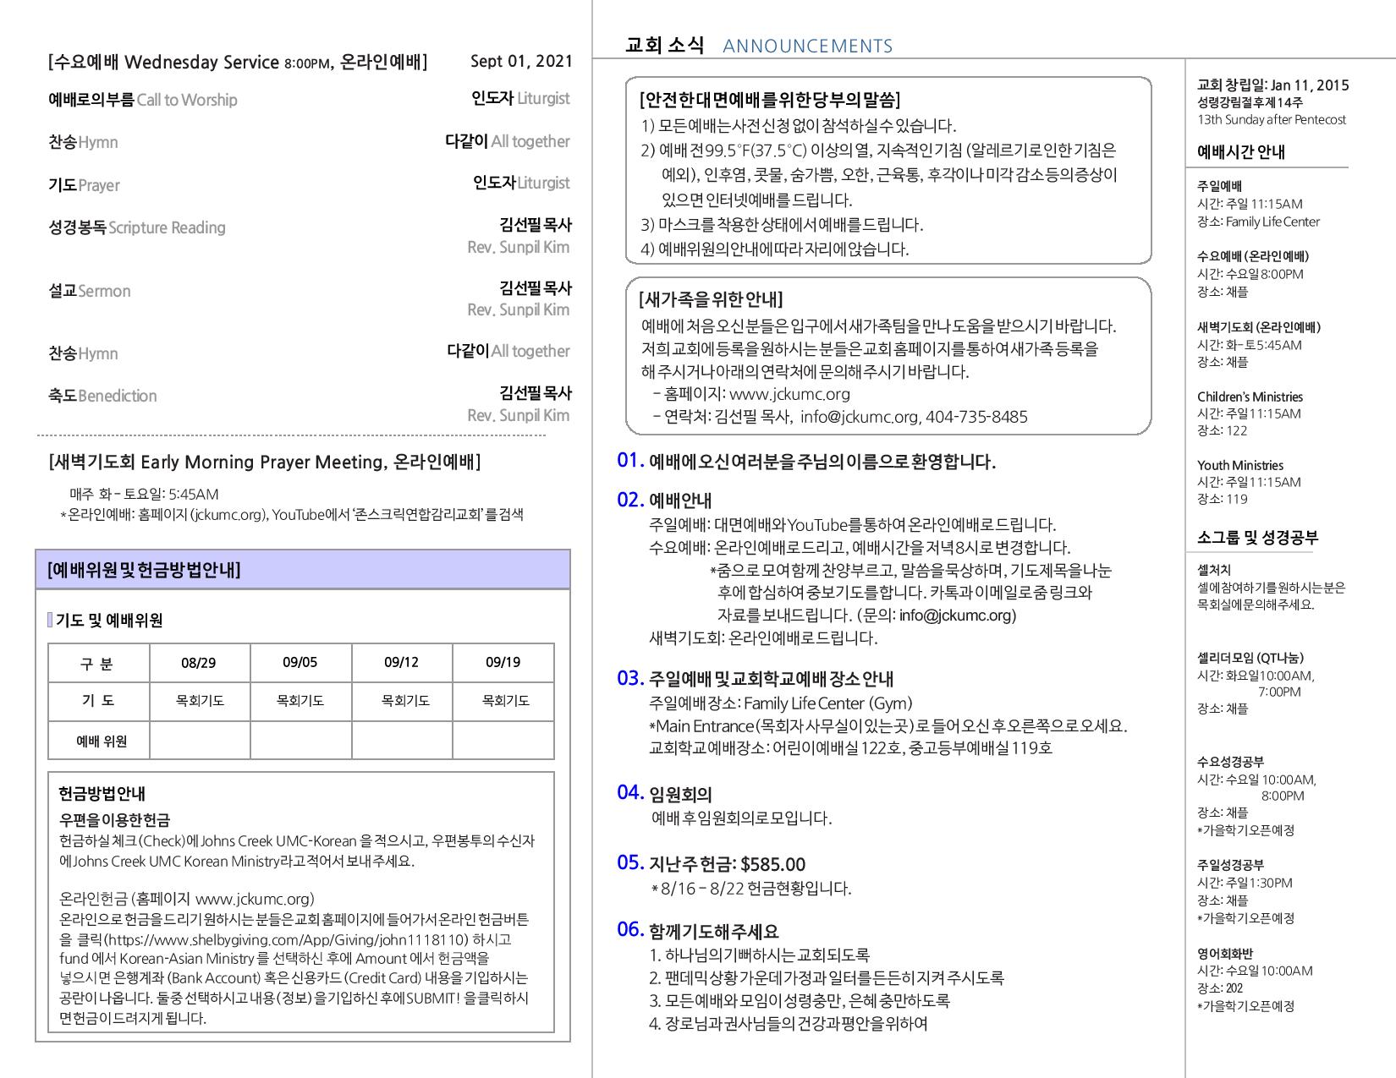Click 수요성경공부 sidebar entry
Screen dimensions: 1396x1078
pos(1230,762)
